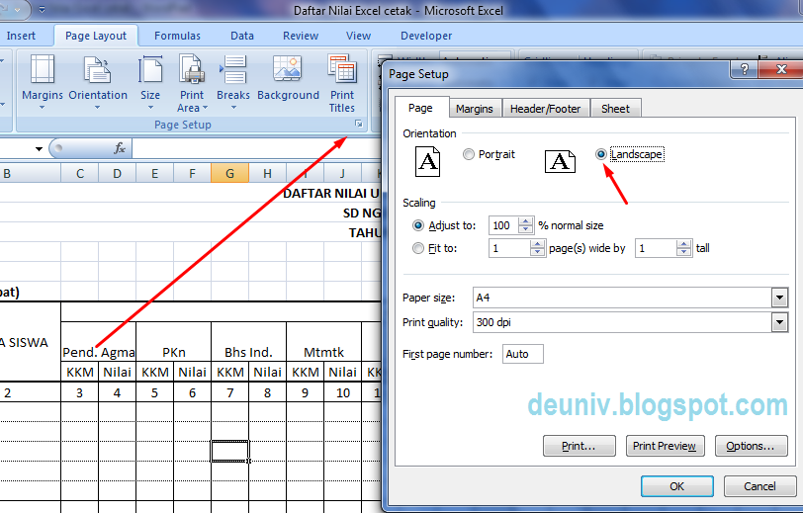Switch to the Sheet tab

point(615,109)
